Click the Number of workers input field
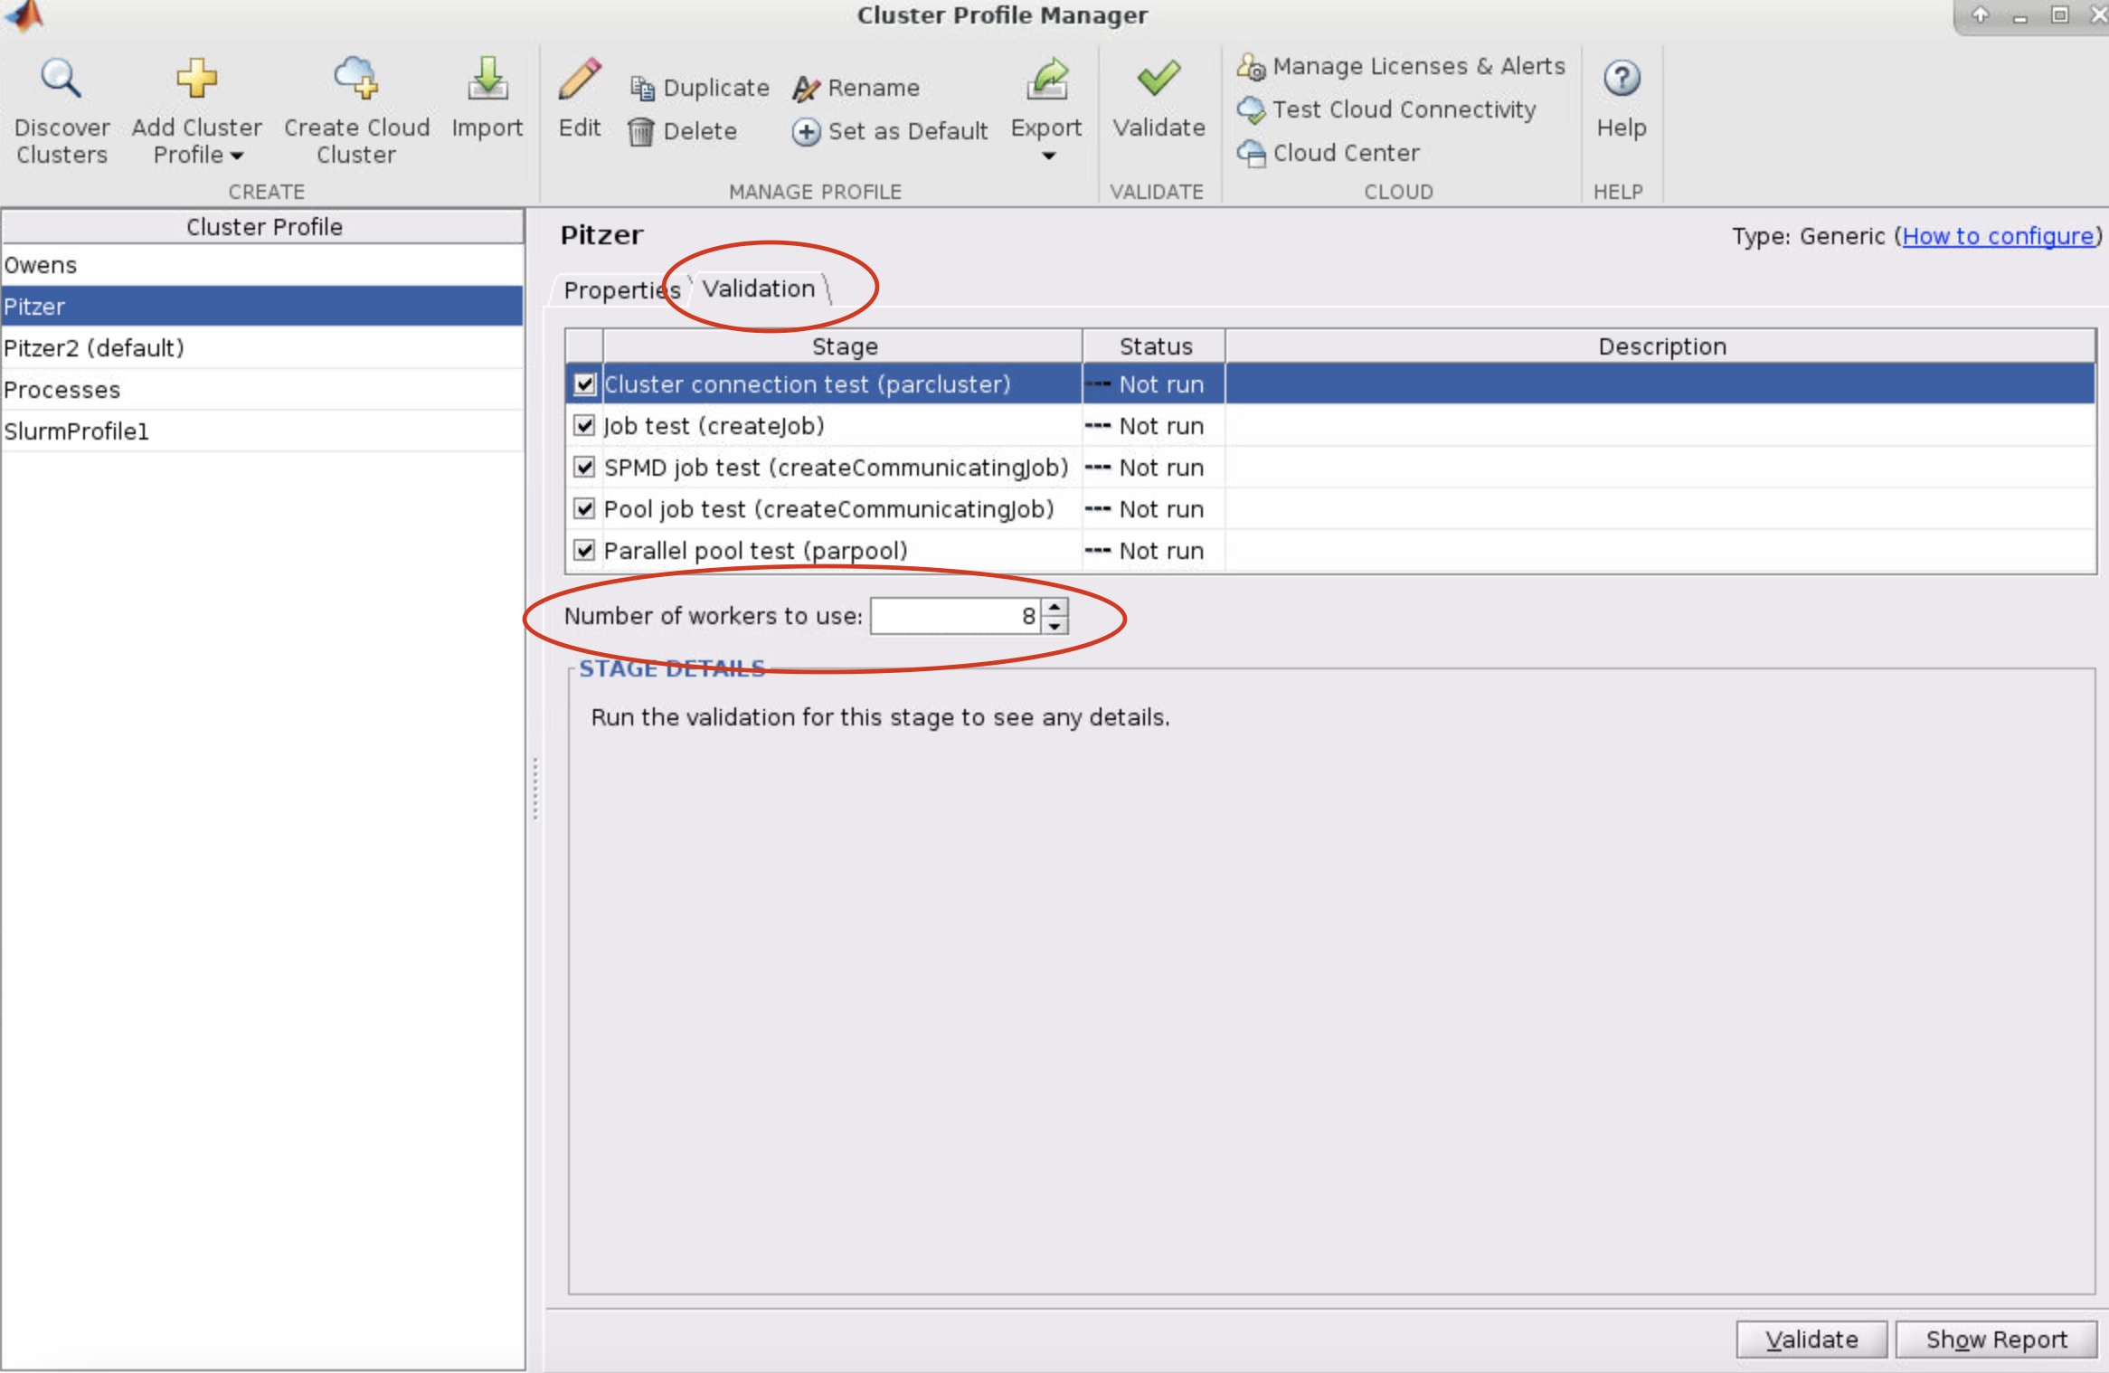 coord(955,616)
